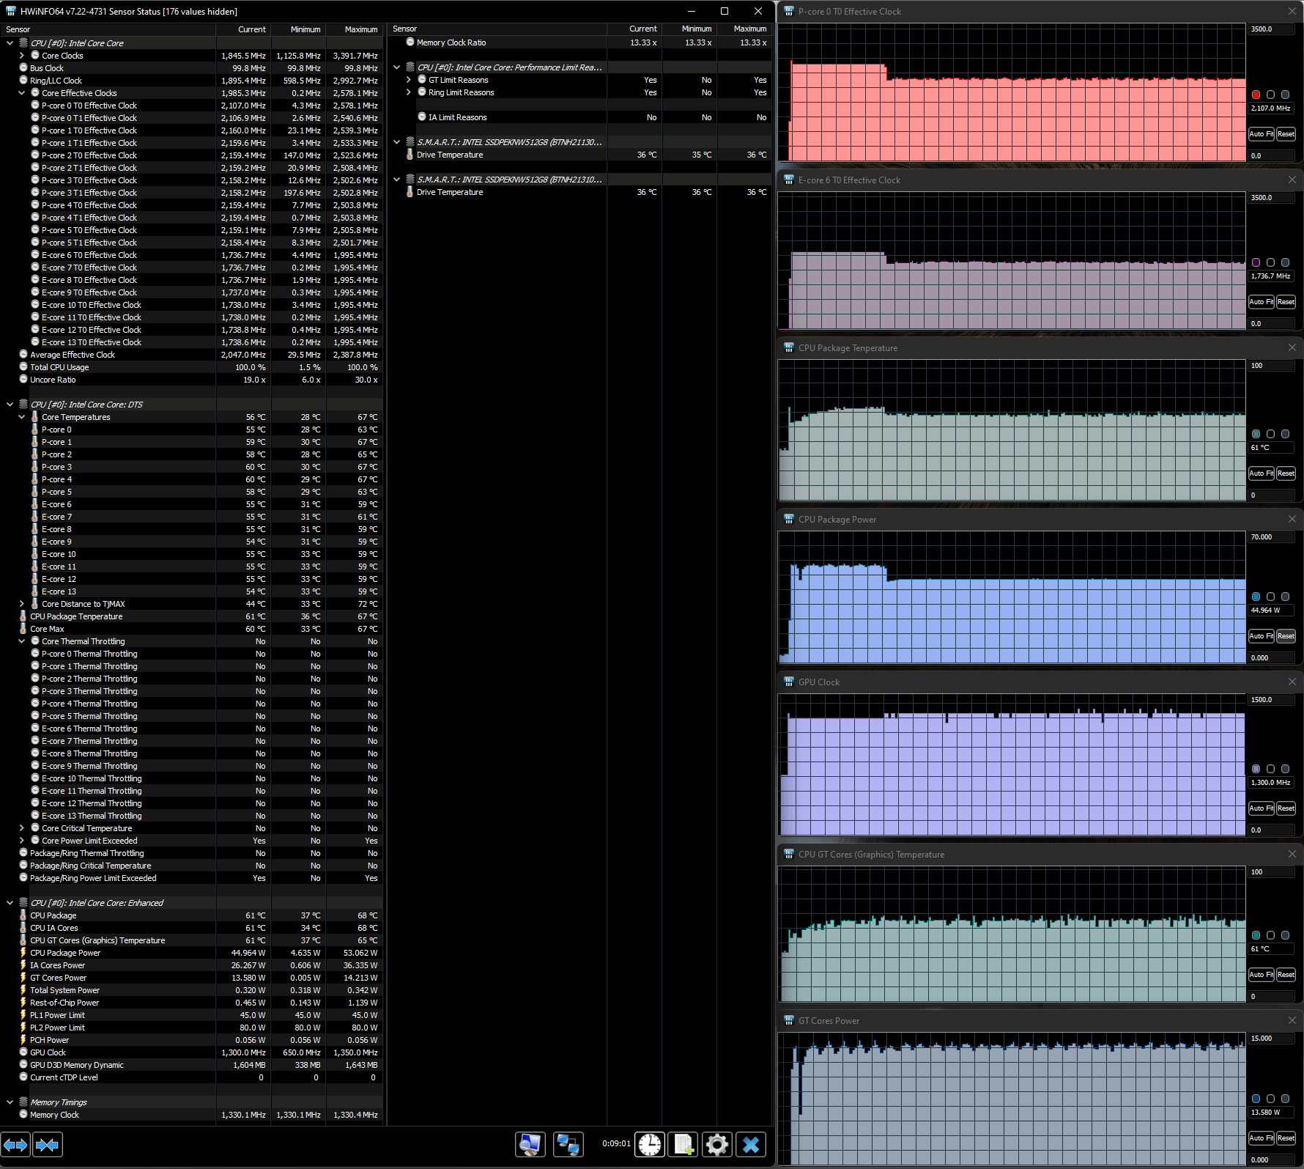Click the Maximum column header in the left sensor pane
This screenshot has width=1304, height=1169.
355,29
